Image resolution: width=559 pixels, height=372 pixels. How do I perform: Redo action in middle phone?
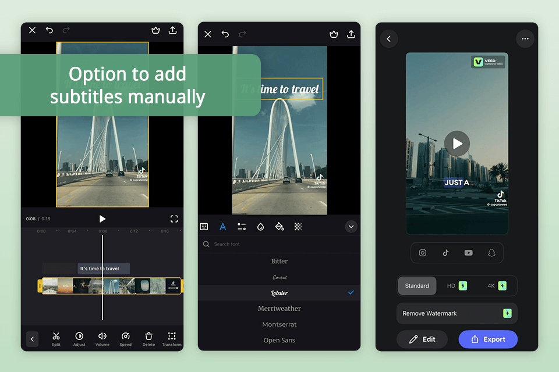[242, 34]
